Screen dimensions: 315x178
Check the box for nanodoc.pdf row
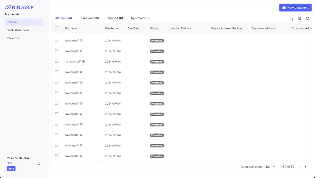click(57, 61)
